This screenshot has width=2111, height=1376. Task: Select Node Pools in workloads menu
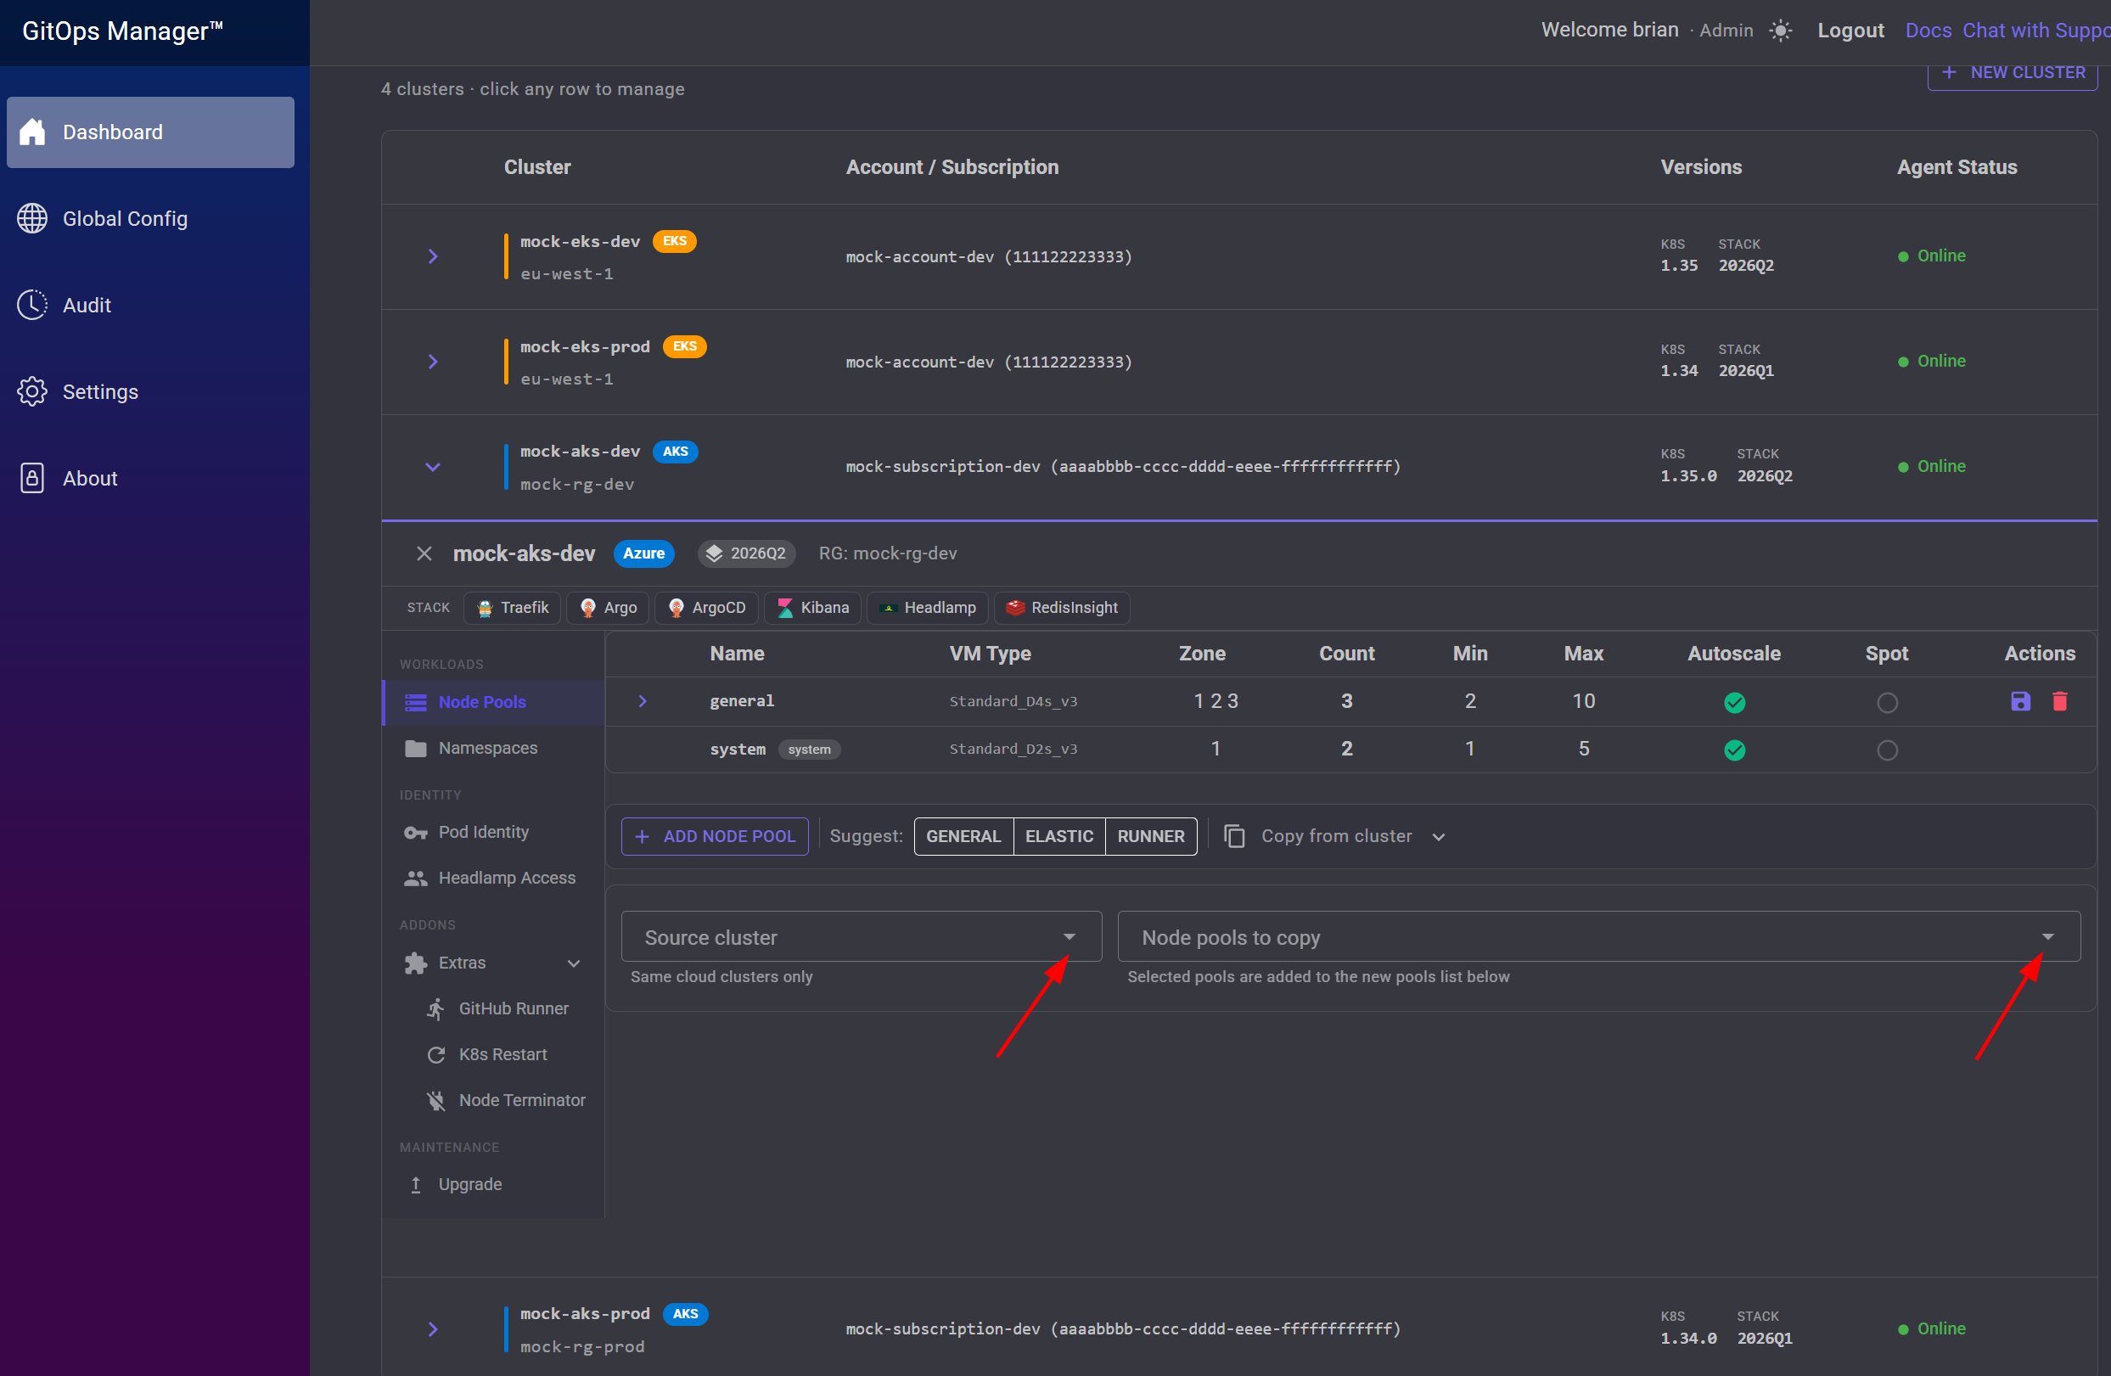tap(494, 703)
